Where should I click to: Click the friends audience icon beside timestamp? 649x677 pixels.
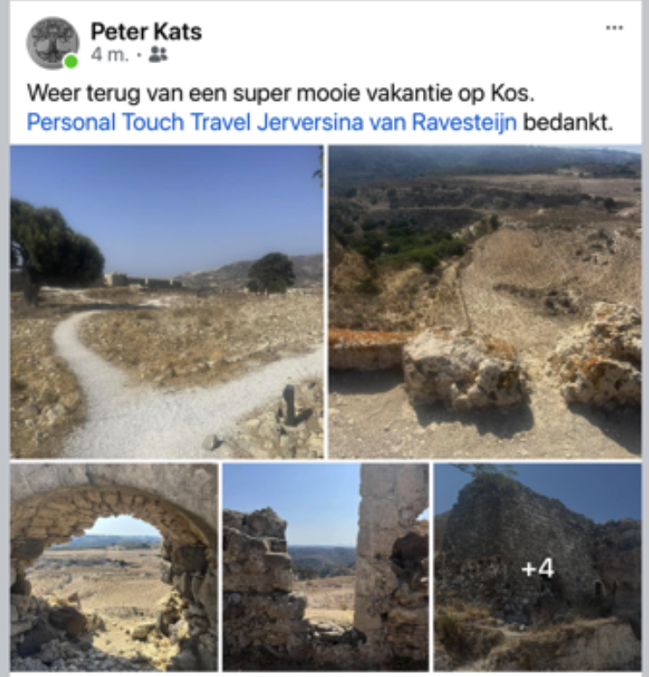[158, 55]
